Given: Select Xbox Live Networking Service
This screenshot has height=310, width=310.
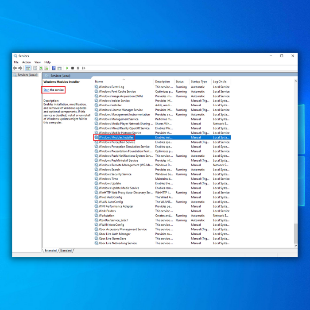Looking at the screenshot, I should (x=163, y=243).
